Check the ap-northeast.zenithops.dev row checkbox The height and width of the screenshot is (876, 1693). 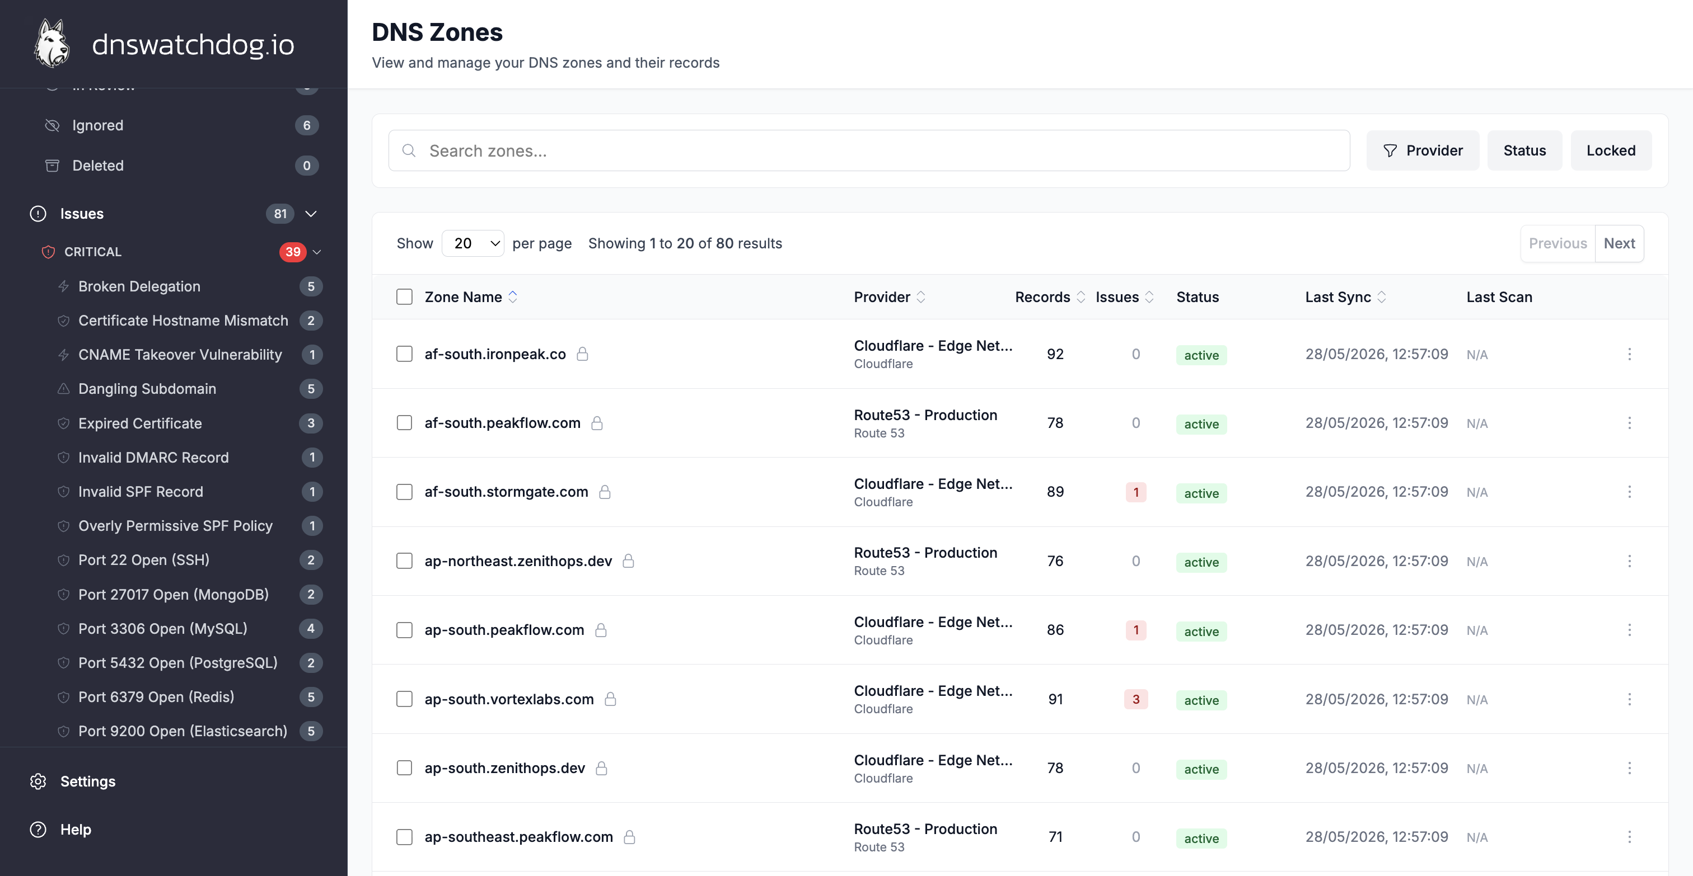(x=404, y=561)
